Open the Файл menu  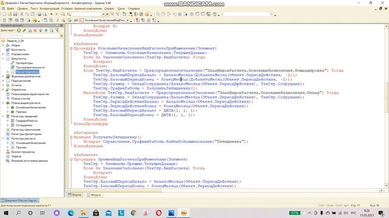10,8
